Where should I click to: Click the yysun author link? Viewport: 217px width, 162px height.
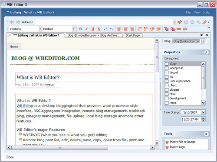pyautogui.click(x=49, y=85)
